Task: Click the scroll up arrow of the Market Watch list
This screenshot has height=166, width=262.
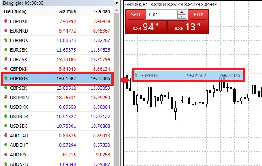Action: click(116, 10)
